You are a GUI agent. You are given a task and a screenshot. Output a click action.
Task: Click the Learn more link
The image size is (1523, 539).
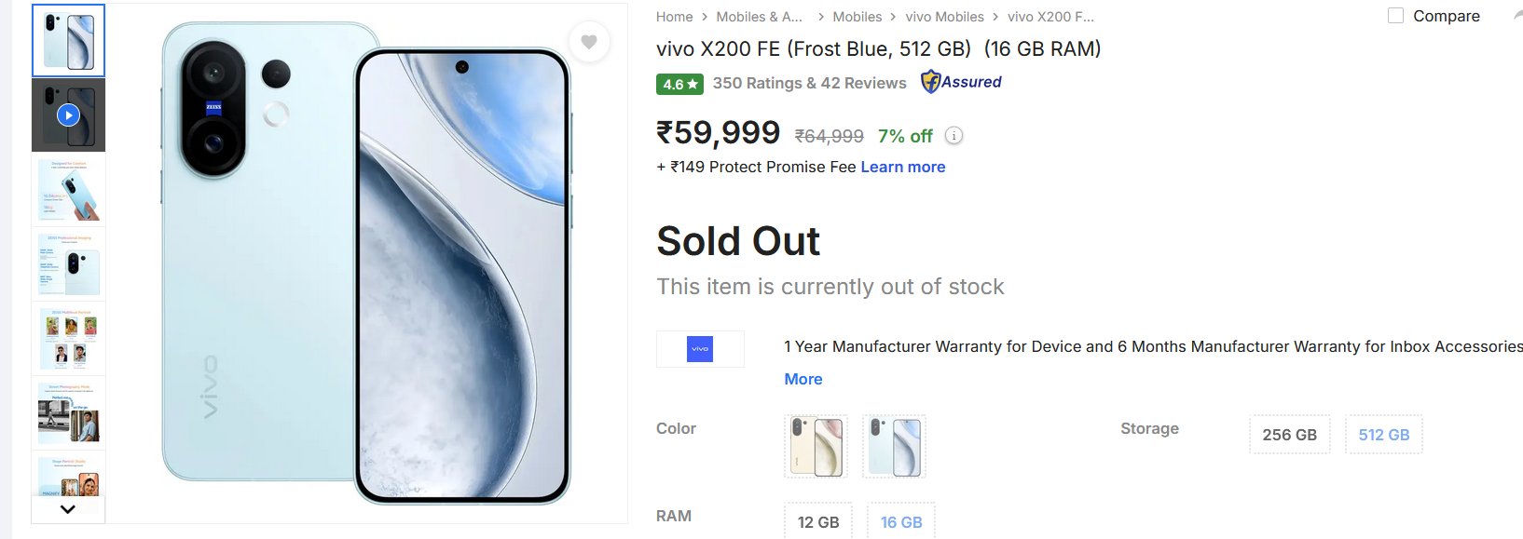pyautogui.click(x=902, y=167)
